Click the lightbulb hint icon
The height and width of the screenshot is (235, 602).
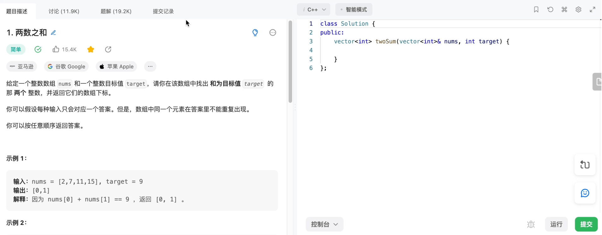point(255,32)
